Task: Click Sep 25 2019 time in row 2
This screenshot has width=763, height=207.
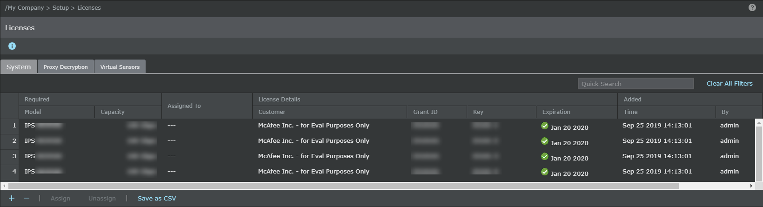Action: click(x=657, y=141)
